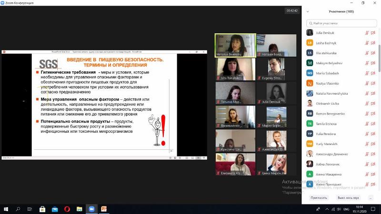Open the more options ellipsis button
This screenshot has height=214, width=381.
pyautogui.click(x=371, y=198)
